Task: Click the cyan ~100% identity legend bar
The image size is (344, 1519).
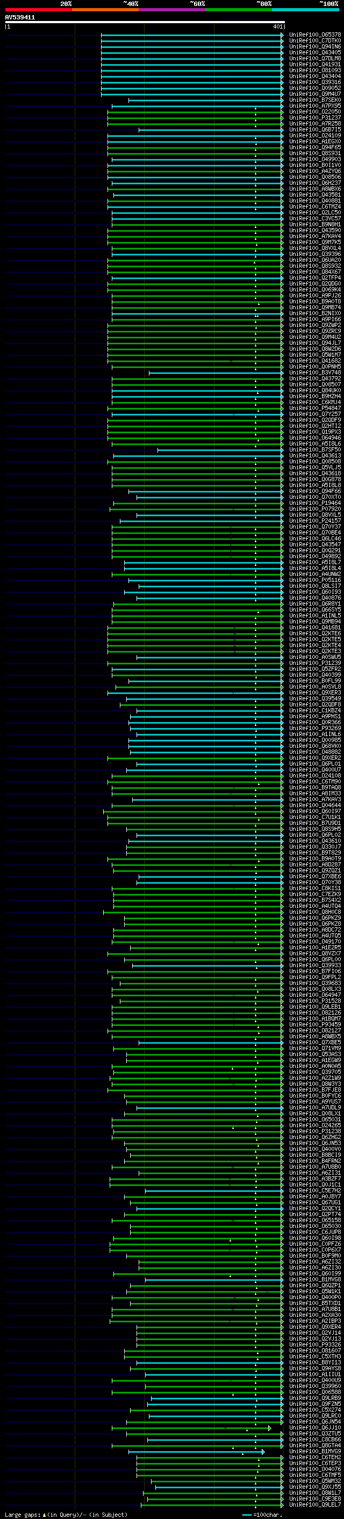Action: [305, 10]
